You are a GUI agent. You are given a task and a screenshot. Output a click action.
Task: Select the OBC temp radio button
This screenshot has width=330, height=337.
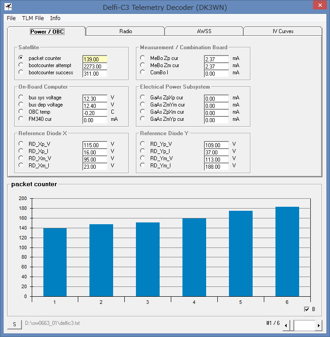pyautogui.click(x=21, y=111)
